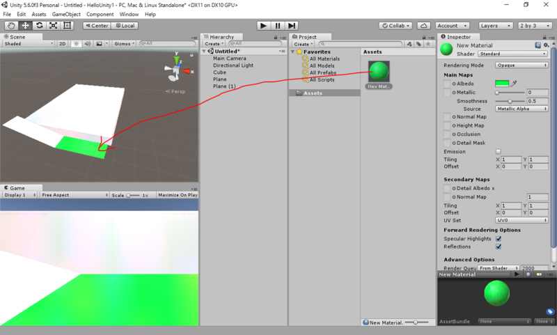Open the Assets menu

tap(39, 14)
